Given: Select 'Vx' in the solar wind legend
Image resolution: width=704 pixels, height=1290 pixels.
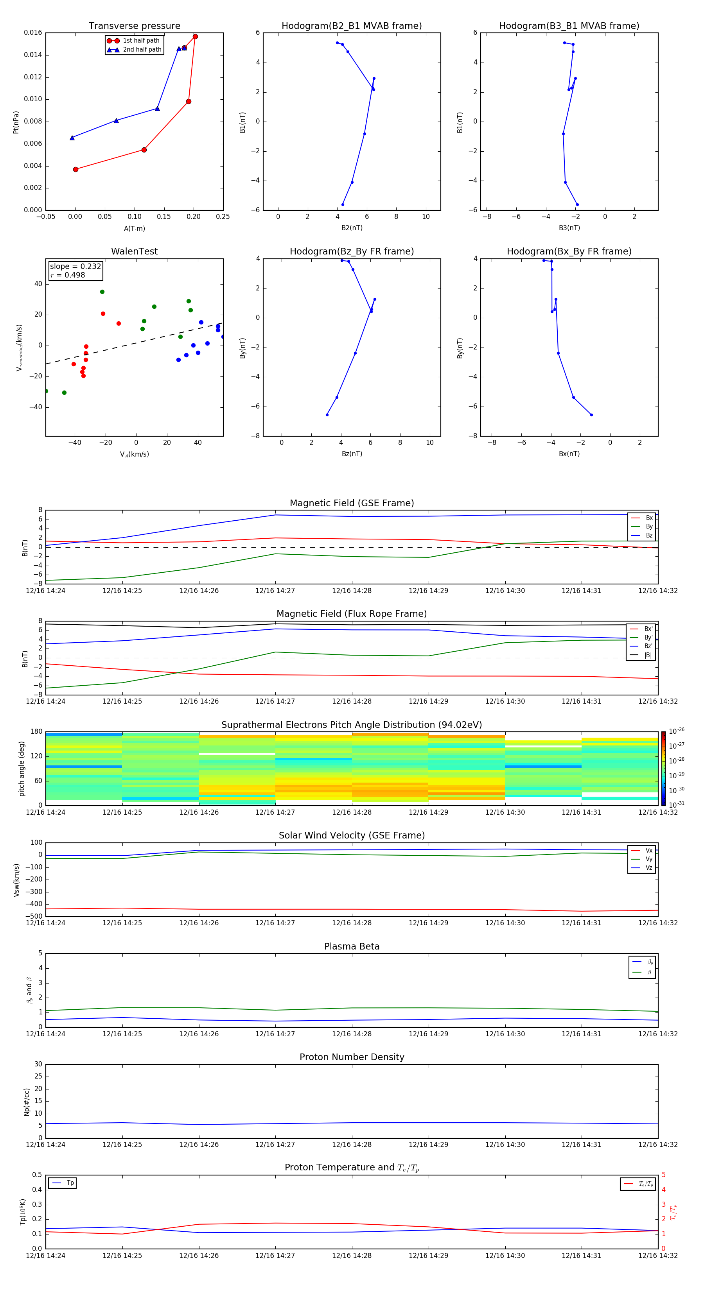Looking at the screenshot, I should 642,850.
